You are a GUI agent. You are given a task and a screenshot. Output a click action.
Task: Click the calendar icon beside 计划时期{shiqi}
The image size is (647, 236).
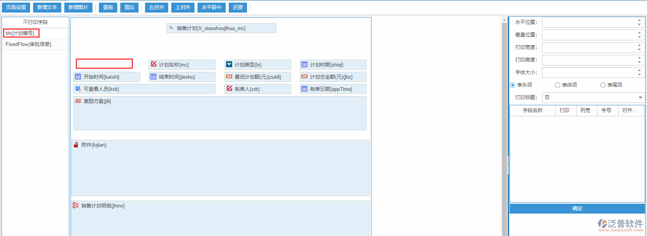(x=304, y=65)
